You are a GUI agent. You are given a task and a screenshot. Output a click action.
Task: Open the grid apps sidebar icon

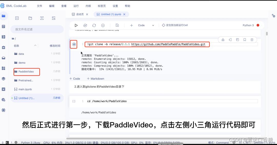4,68
